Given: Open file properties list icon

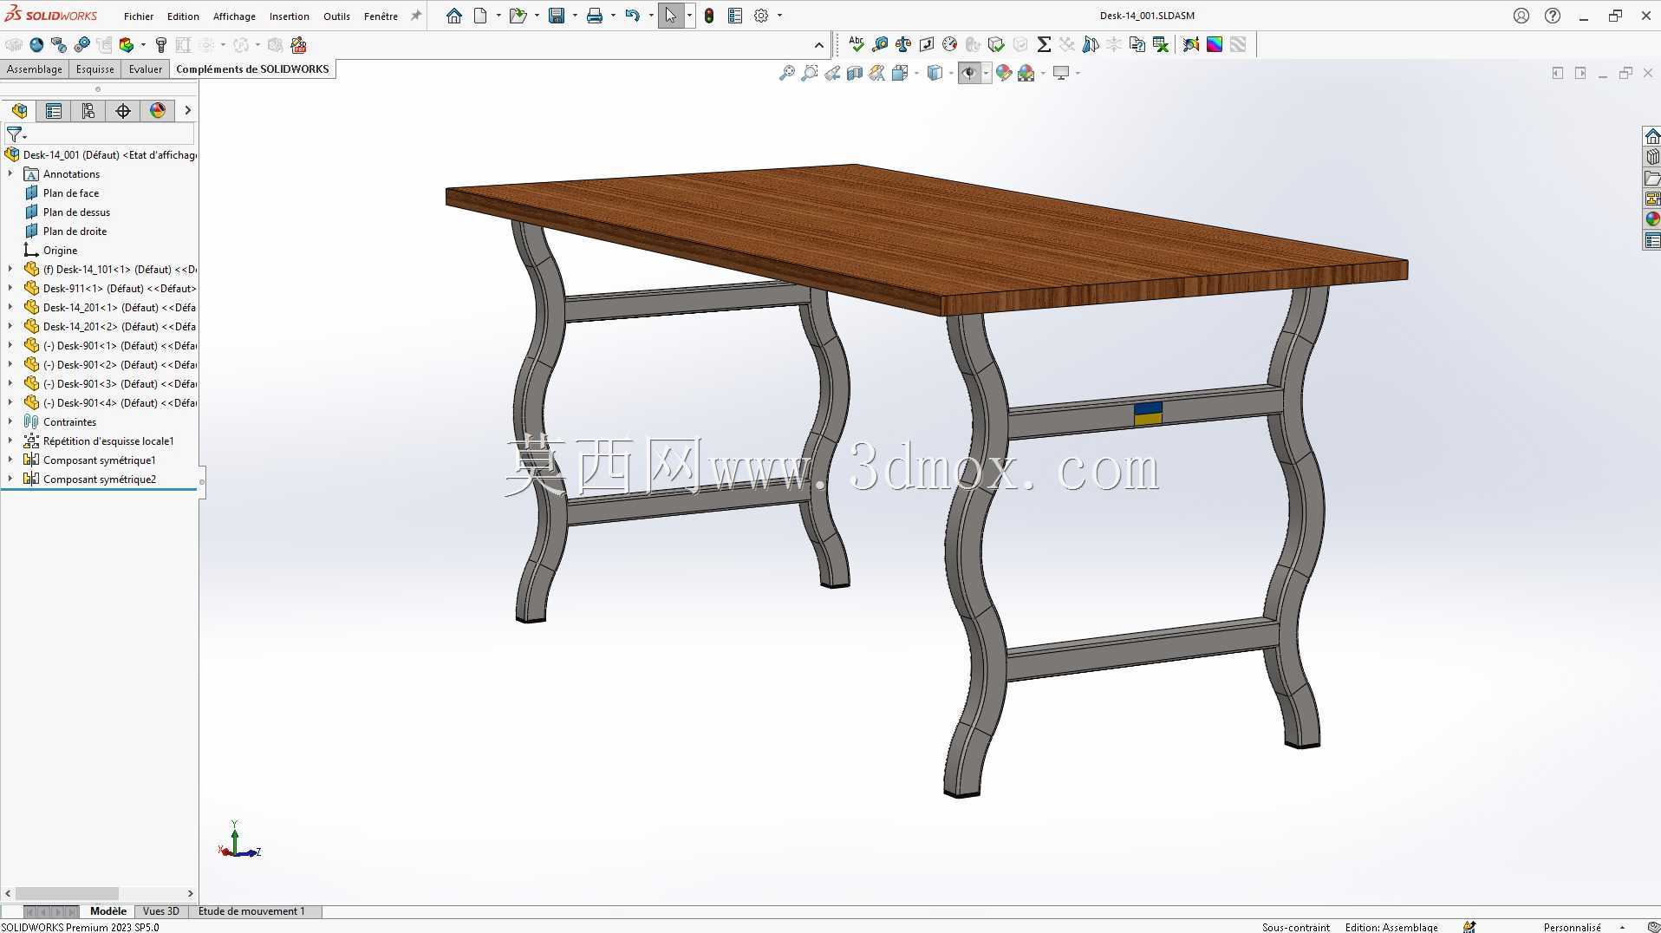Looking at the screenshot, I should tap(735, 16).
